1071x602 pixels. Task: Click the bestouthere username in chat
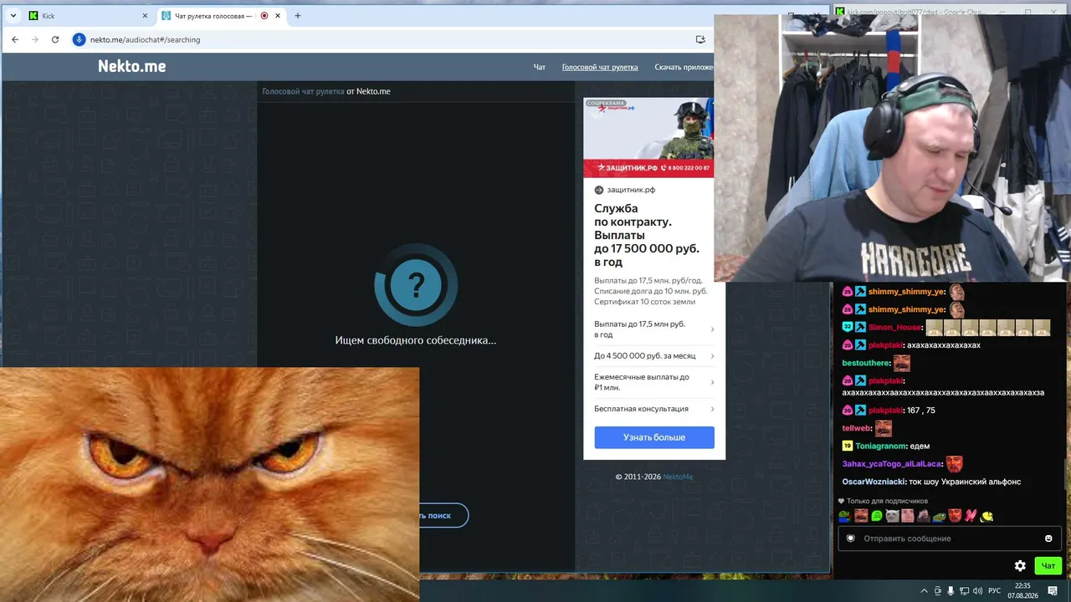pos(865,364)
